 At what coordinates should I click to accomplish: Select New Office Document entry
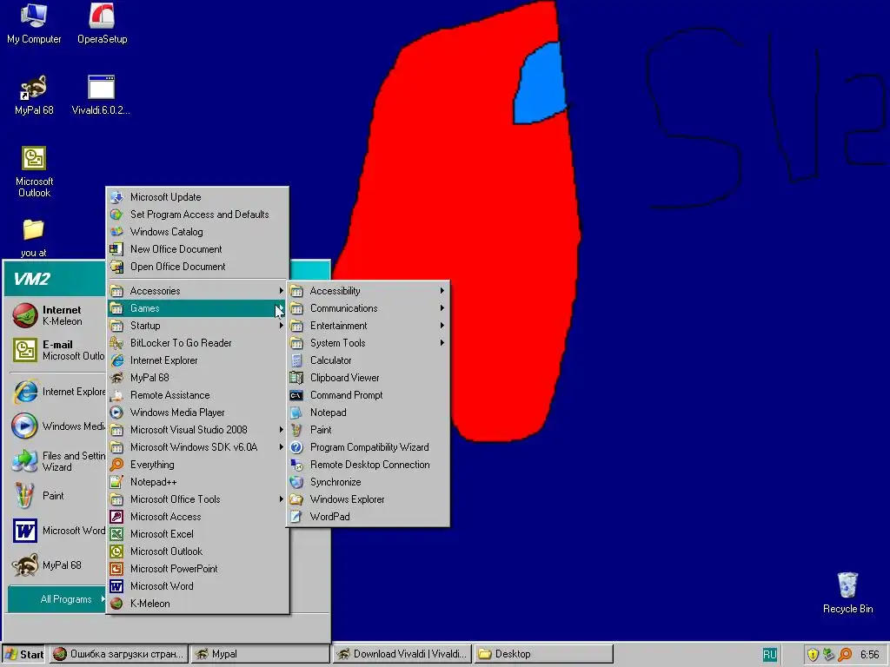[x=198, y=249]
